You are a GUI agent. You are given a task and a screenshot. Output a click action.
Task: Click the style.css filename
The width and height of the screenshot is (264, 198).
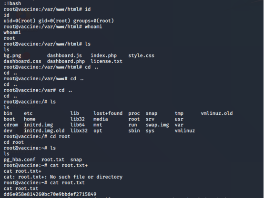tap(141, 56)
